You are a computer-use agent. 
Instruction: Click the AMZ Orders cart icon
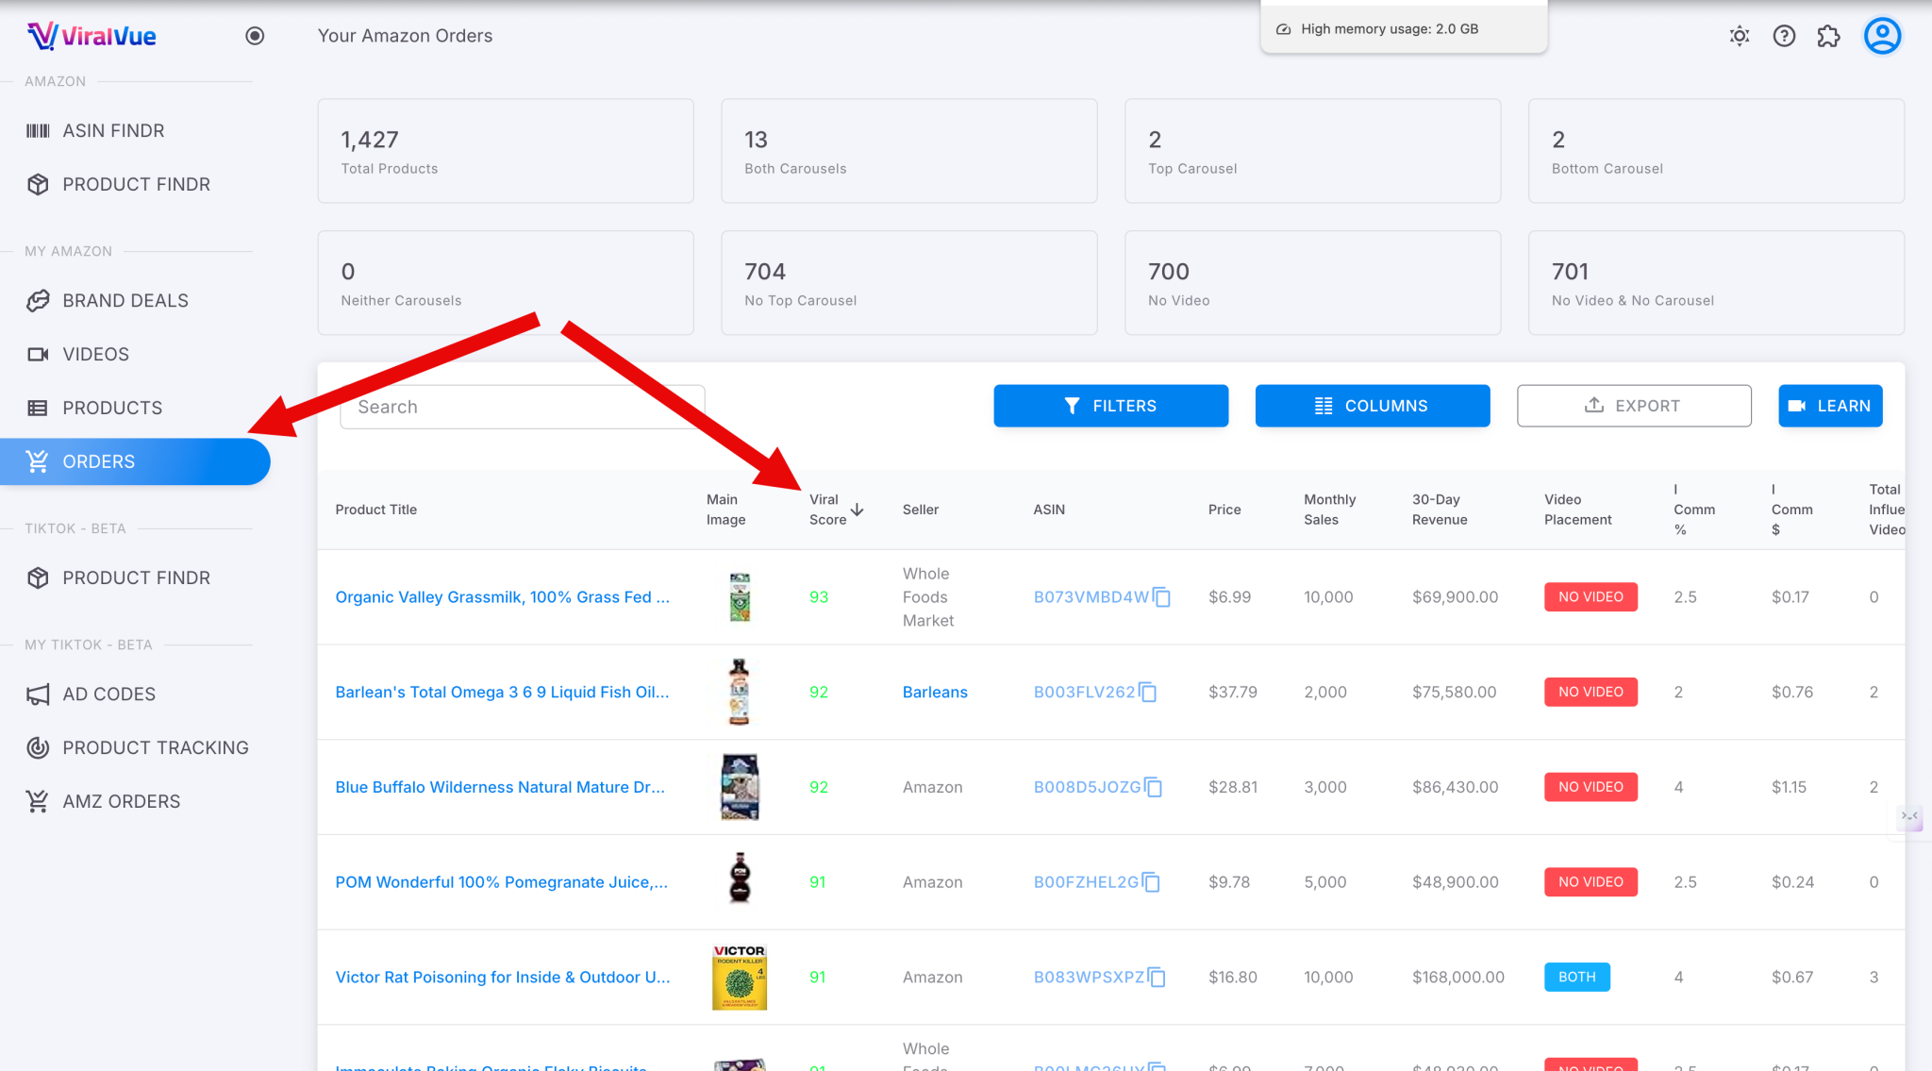click(38, 800)
